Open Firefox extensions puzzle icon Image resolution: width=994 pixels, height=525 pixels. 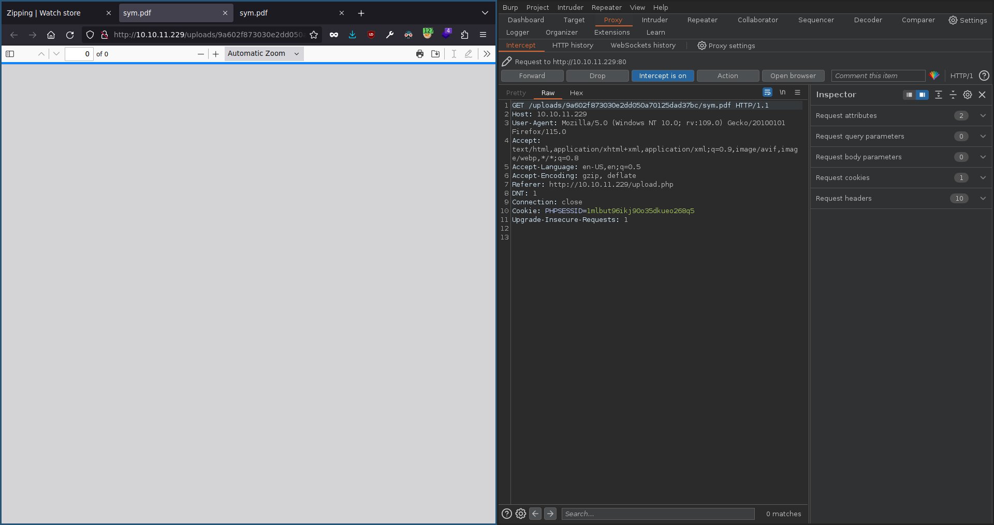(x=464, y=35)
